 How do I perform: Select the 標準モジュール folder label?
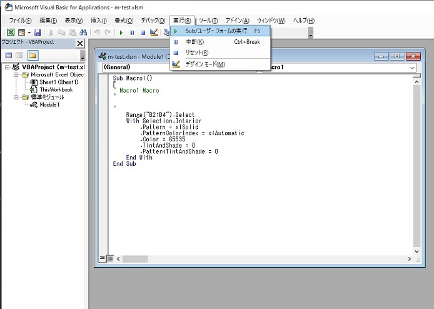coord(47,97)
